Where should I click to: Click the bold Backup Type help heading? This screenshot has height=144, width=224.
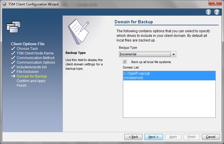pos(76,53)
